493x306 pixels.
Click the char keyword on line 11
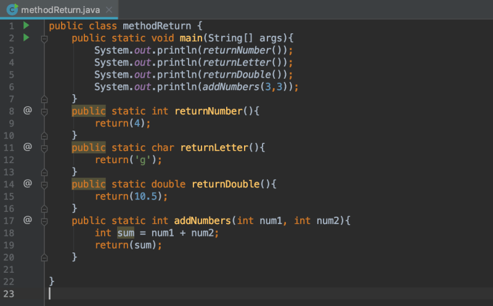tap(163, 147)
